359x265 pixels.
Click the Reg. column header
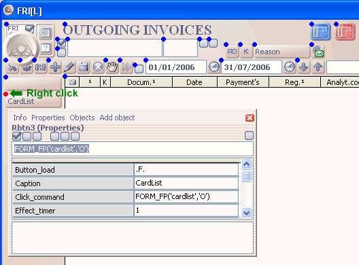coord(294,82)
